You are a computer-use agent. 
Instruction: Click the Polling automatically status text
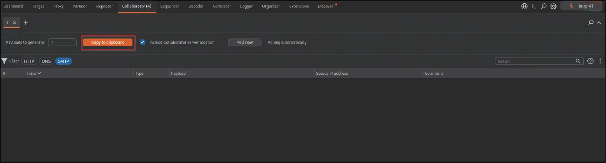point(287,42)
